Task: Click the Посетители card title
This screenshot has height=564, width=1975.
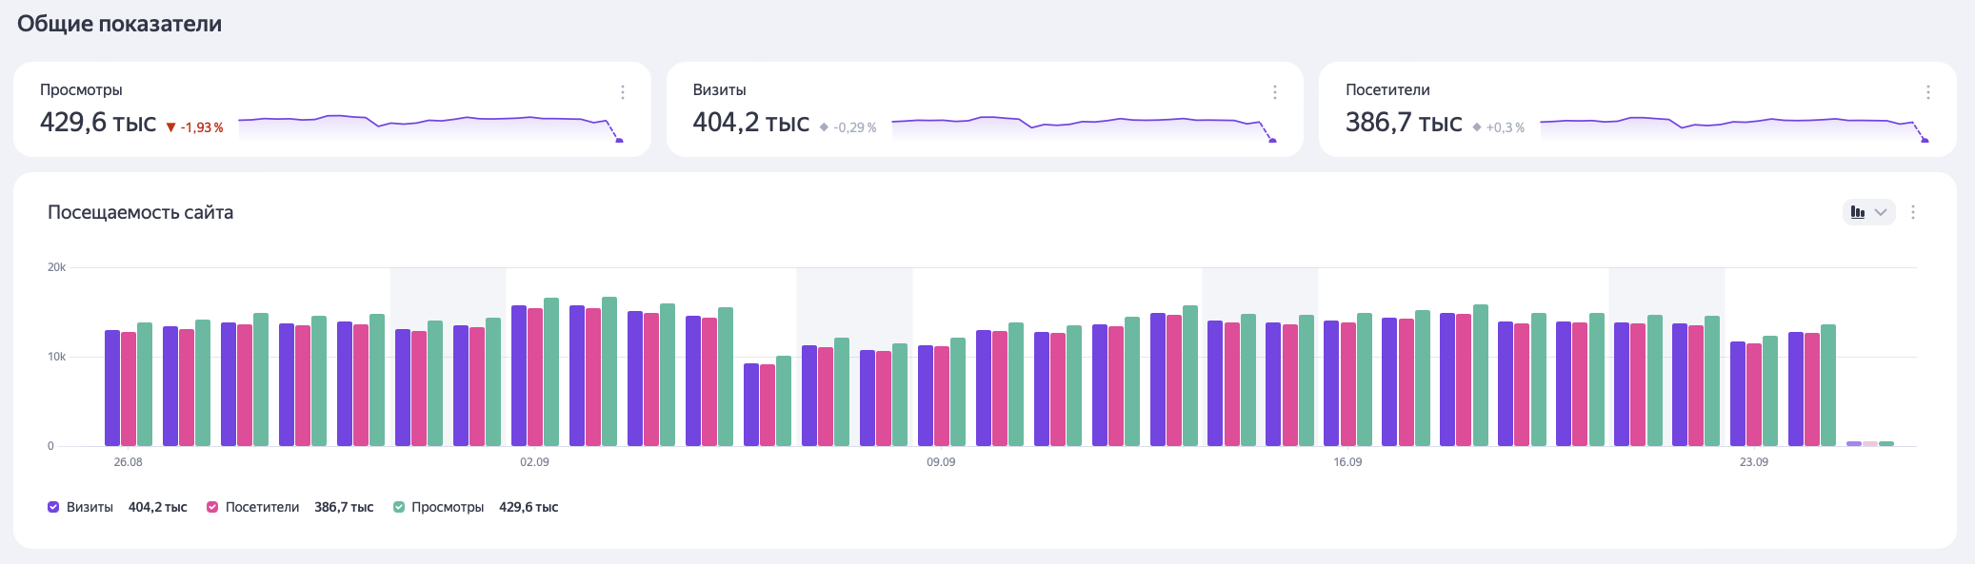Action: [1387, 89]
